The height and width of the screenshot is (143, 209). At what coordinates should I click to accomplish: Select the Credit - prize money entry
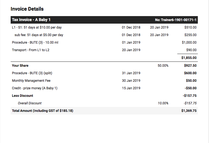[104, 88]
